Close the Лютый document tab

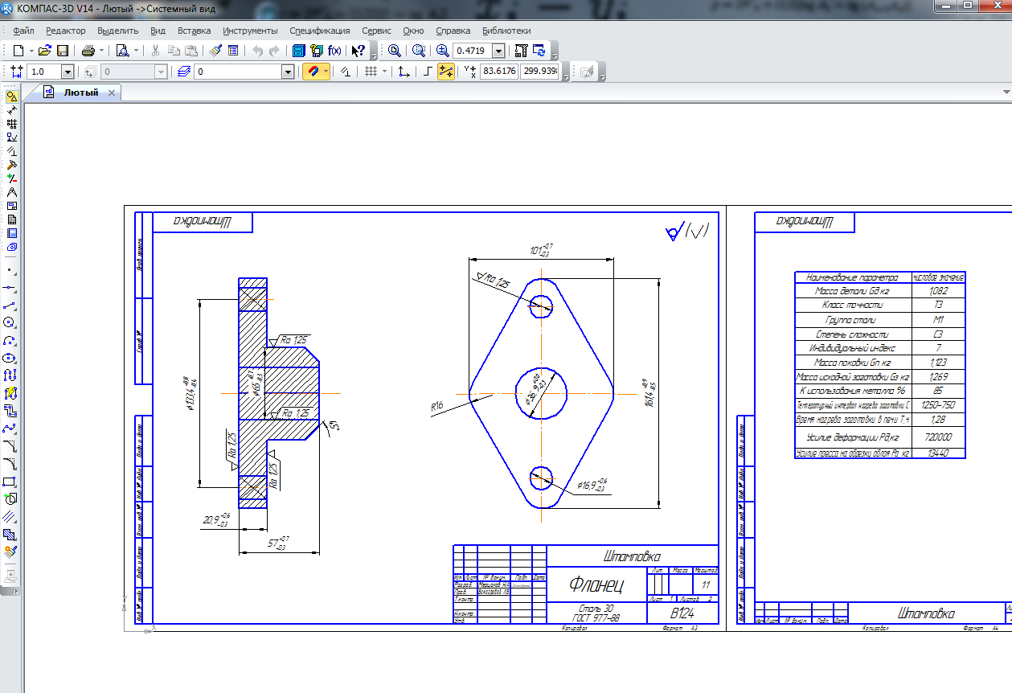tap(112, 93)
